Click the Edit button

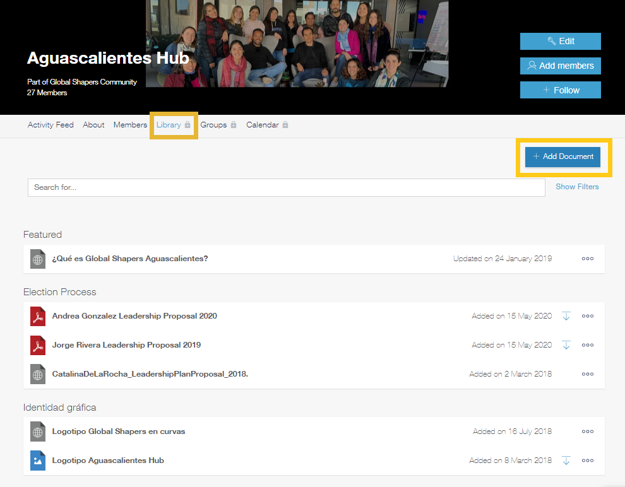click(x=560, y=41)
